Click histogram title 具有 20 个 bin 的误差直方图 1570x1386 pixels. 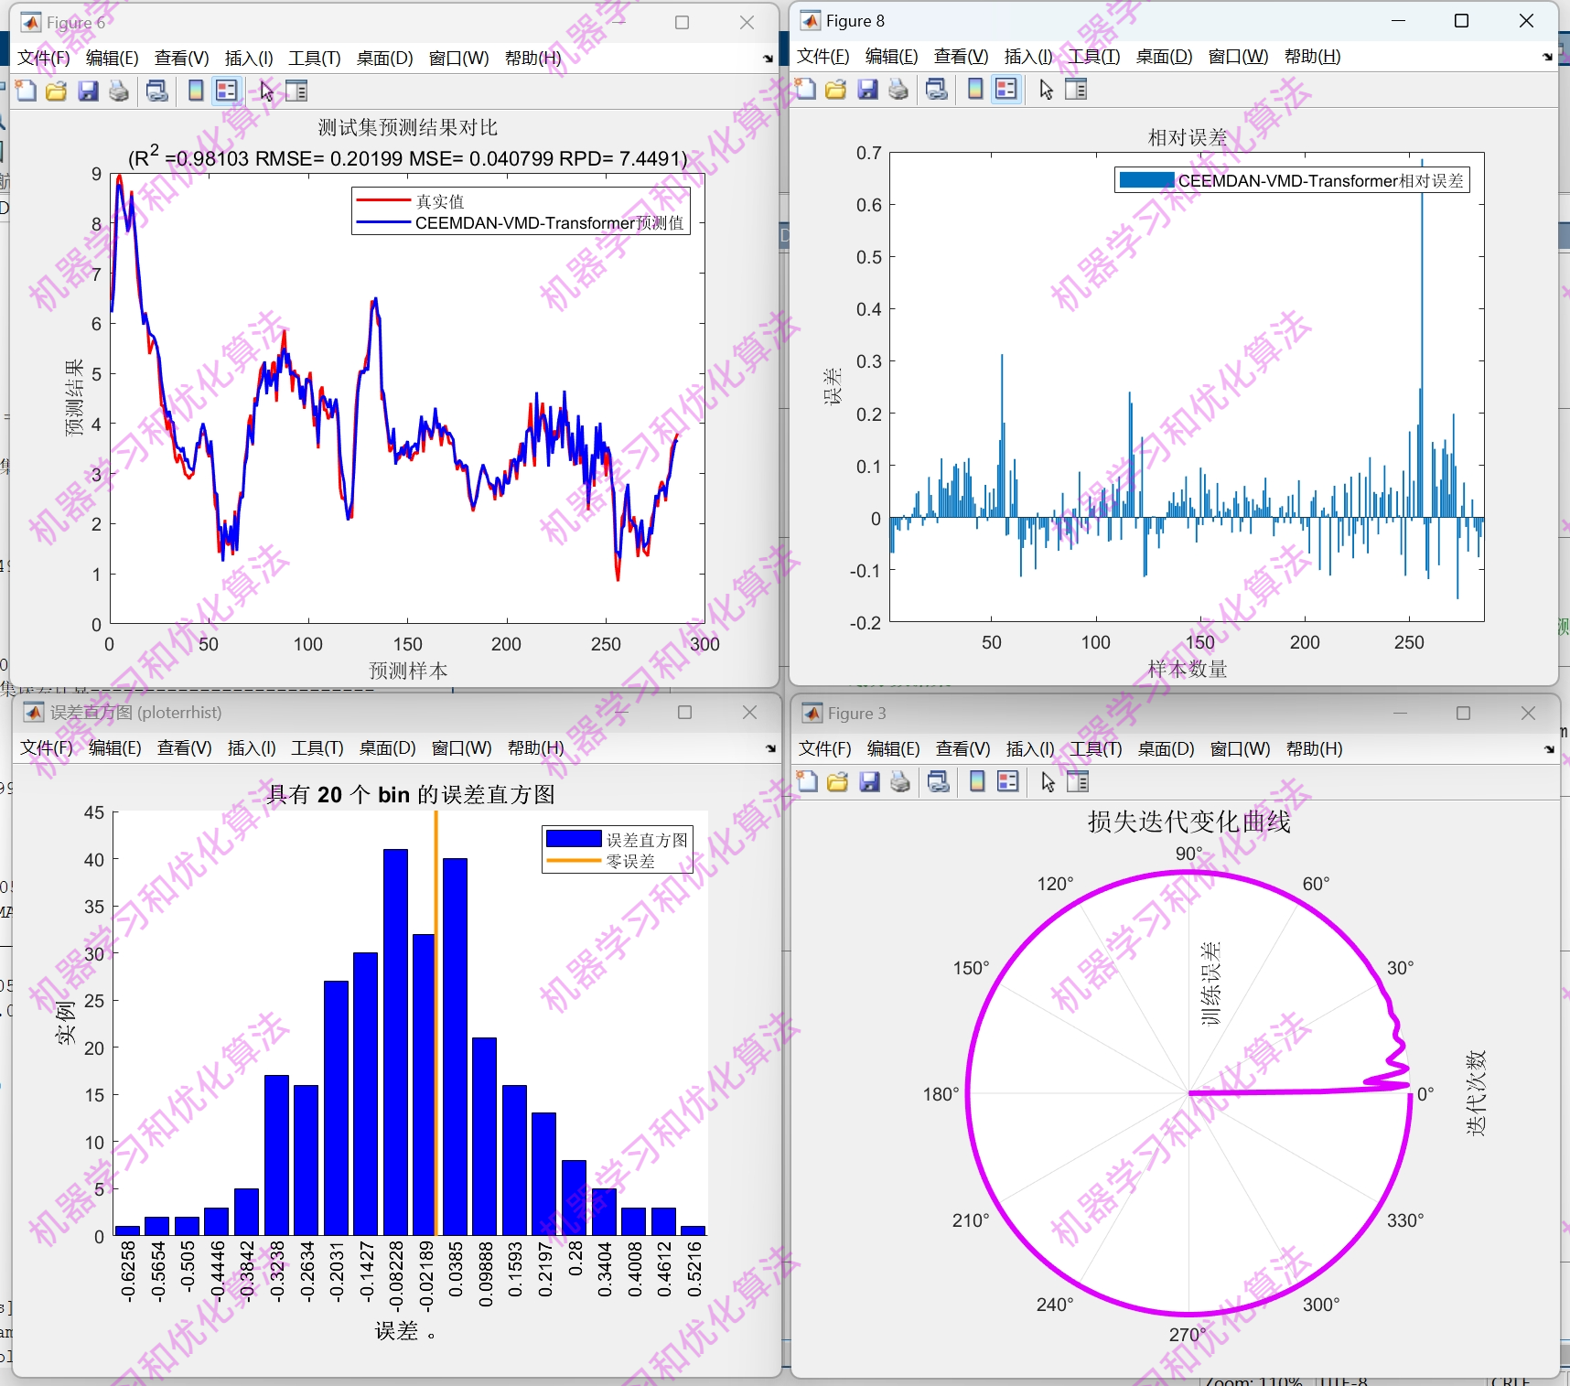(411, 794)
